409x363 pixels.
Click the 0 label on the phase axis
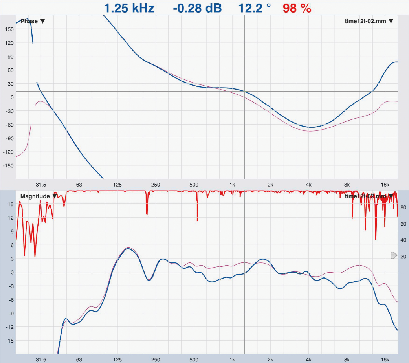pos(12,97)
